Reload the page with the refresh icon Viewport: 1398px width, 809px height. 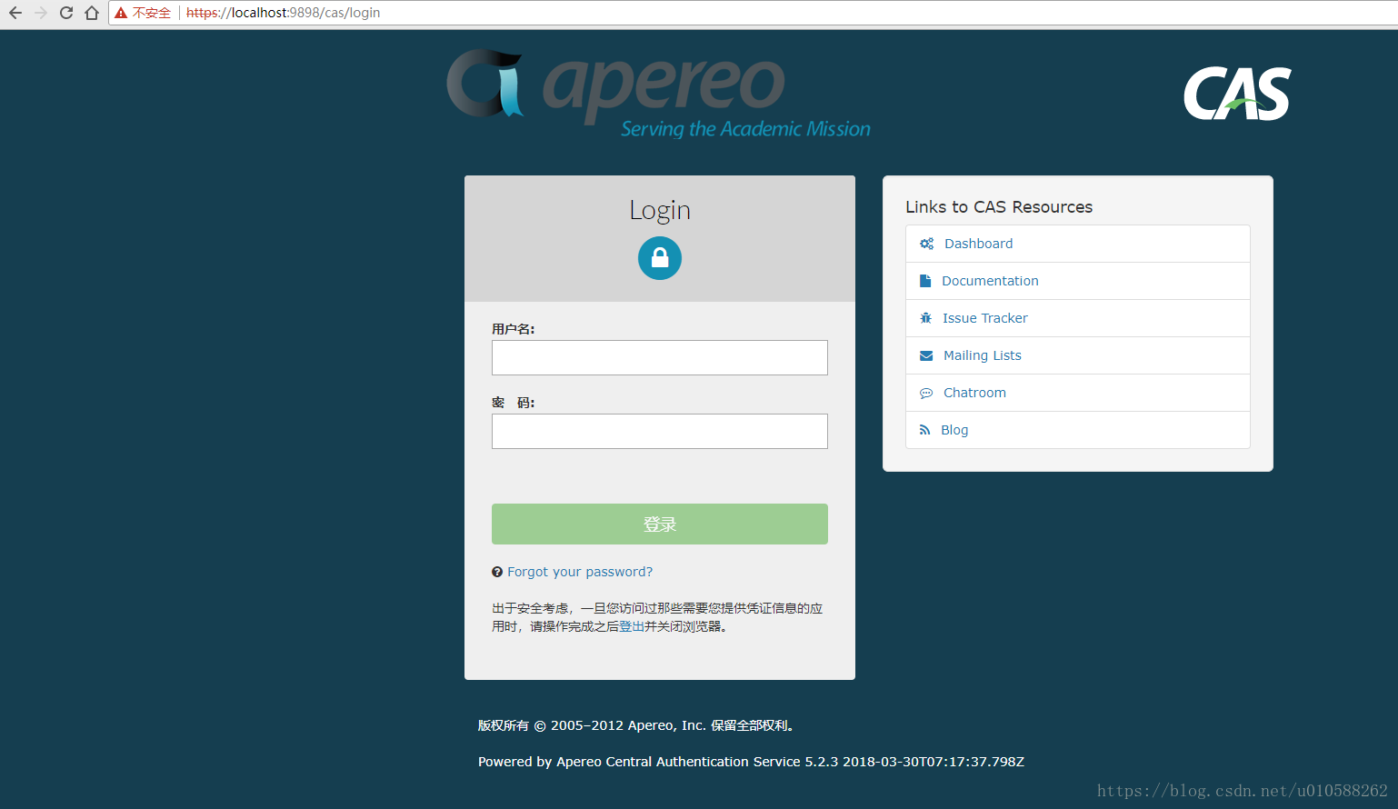pyautogui.click(x=66, y=13)
